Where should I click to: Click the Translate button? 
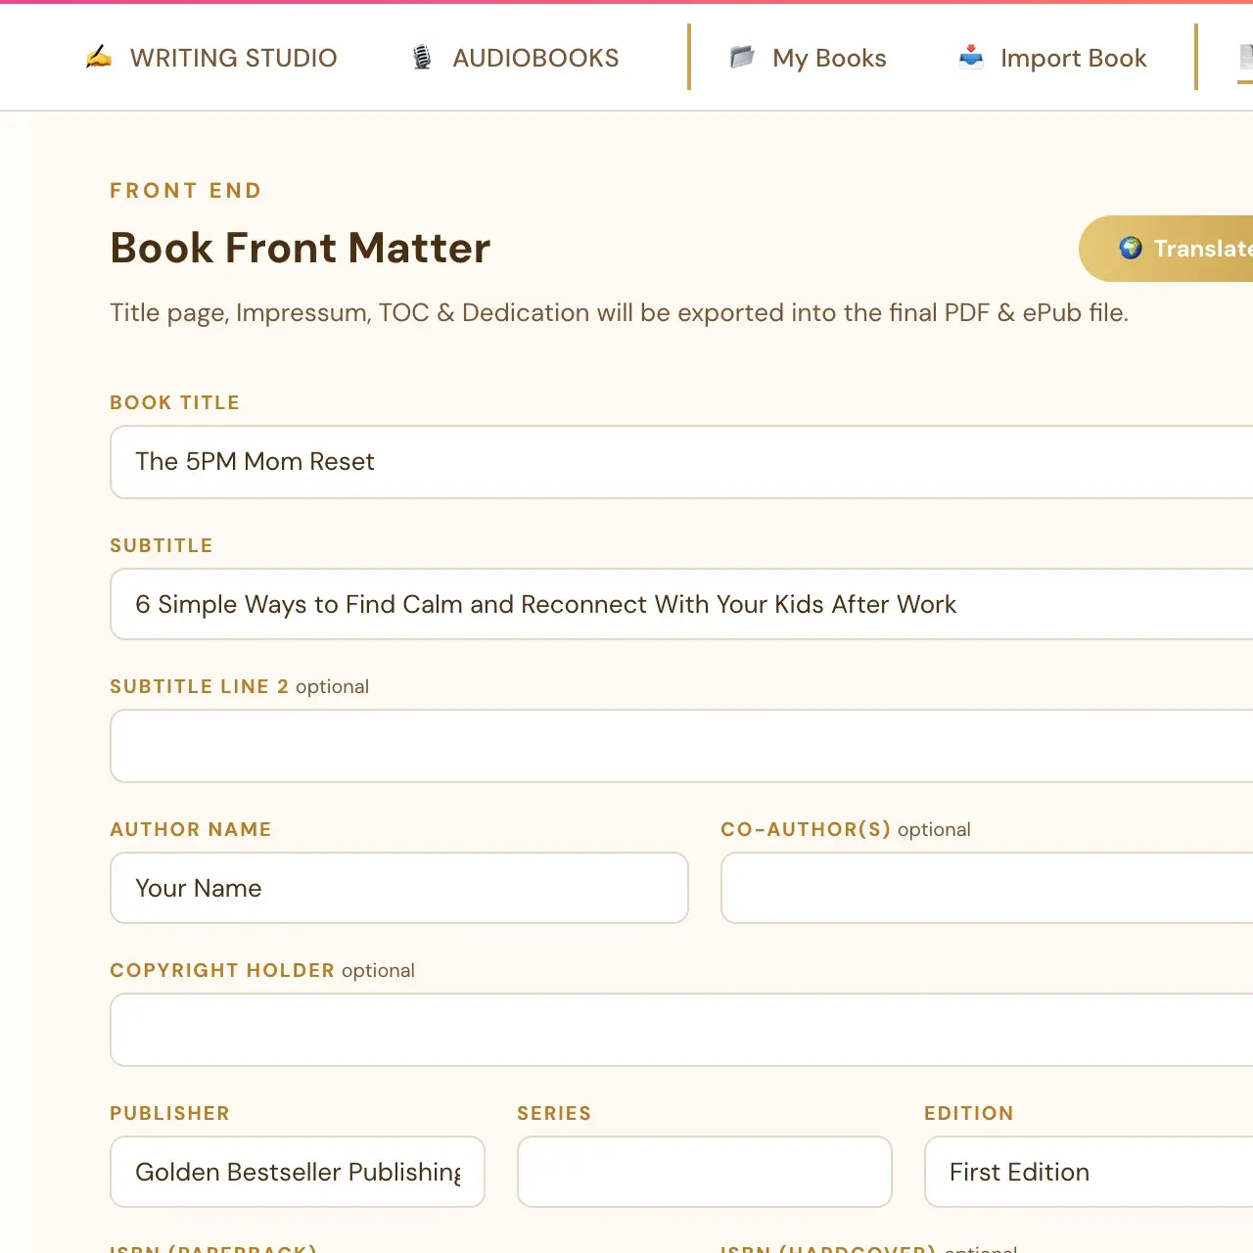pos(1166,249)
